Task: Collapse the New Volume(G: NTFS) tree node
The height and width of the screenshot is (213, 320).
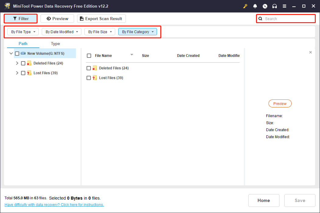Action: click(x=11, y=54)
